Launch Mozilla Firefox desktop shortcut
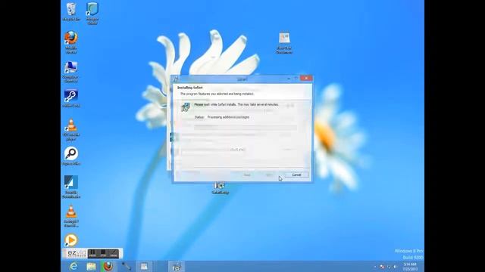This screenshot has height=272, width=485. click(x=71, y=42)
